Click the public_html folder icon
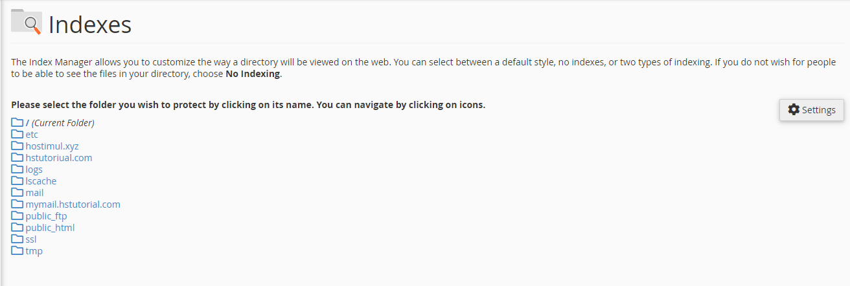 pyautogui.click(x=17, y=228)
